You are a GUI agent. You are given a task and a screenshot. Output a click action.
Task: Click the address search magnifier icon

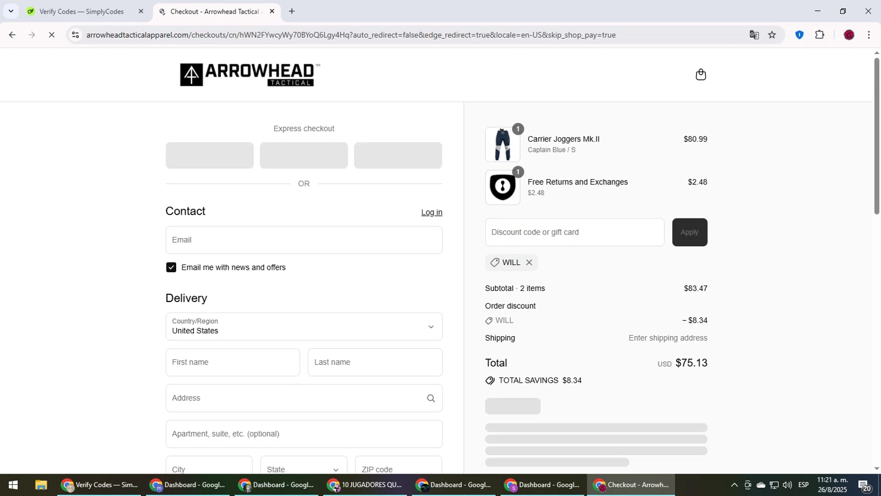[x=431, y=398]
